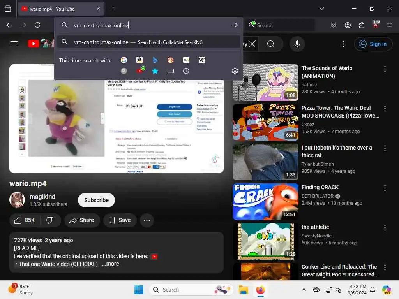The height and width of the screenshot is (299, 399).
Task: Open magikind channel avatar
Action: 17,200
